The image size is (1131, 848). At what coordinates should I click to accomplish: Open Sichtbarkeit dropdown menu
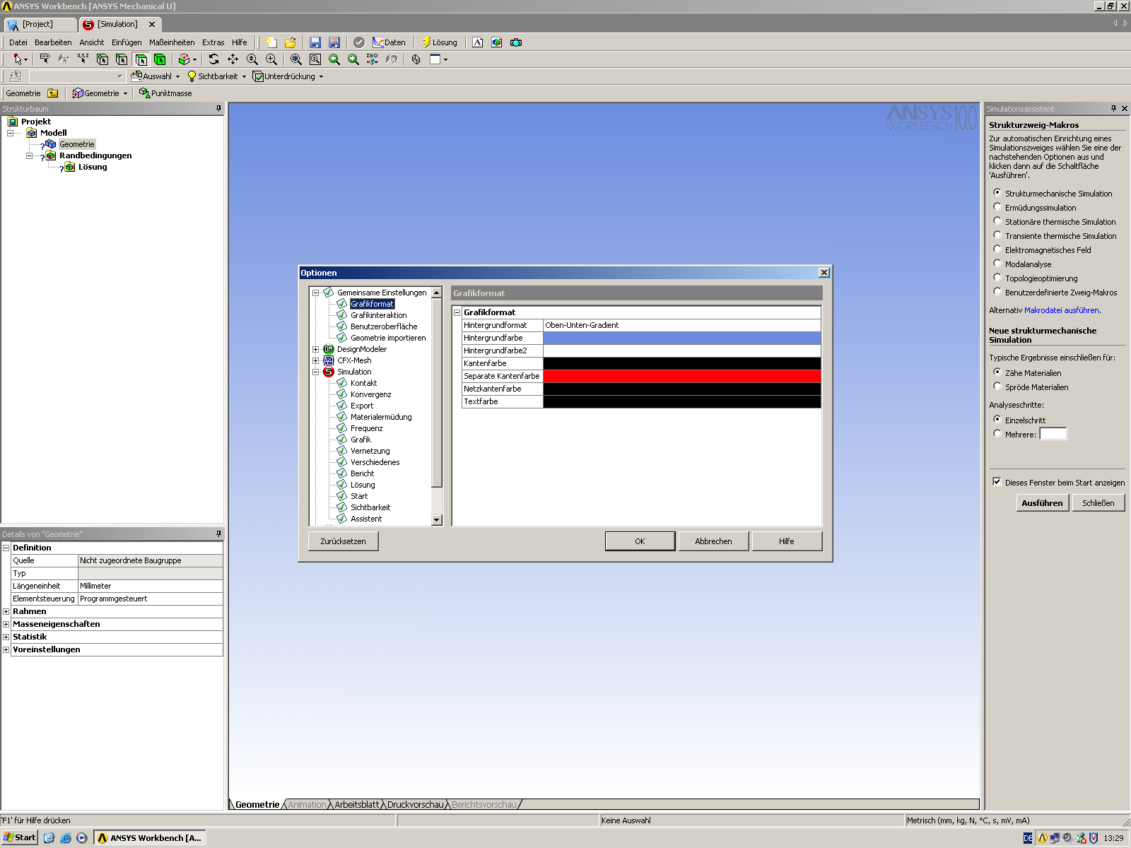pos(217,76)
